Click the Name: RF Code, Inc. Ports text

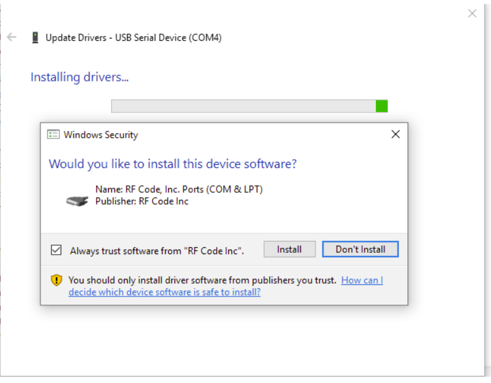coord(179,189)
